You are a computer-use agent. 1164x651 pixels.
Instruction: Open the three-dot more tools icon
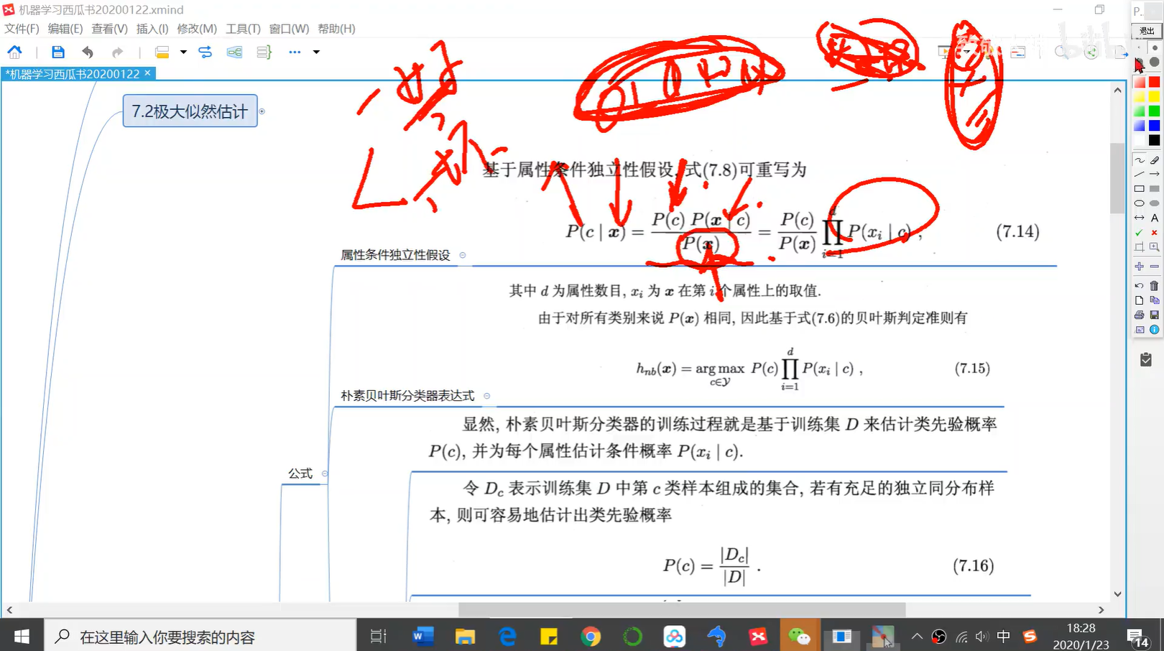pyautogui.click(x=295, y=52)
